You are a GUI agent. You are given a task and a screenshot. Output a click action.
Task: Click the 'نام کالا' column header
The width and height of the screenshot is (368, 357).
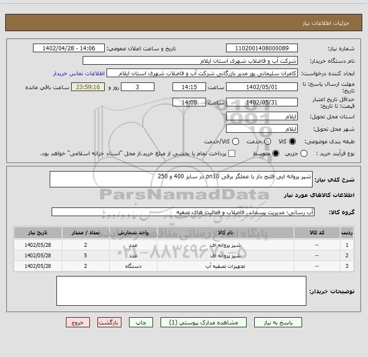(225, 232)
